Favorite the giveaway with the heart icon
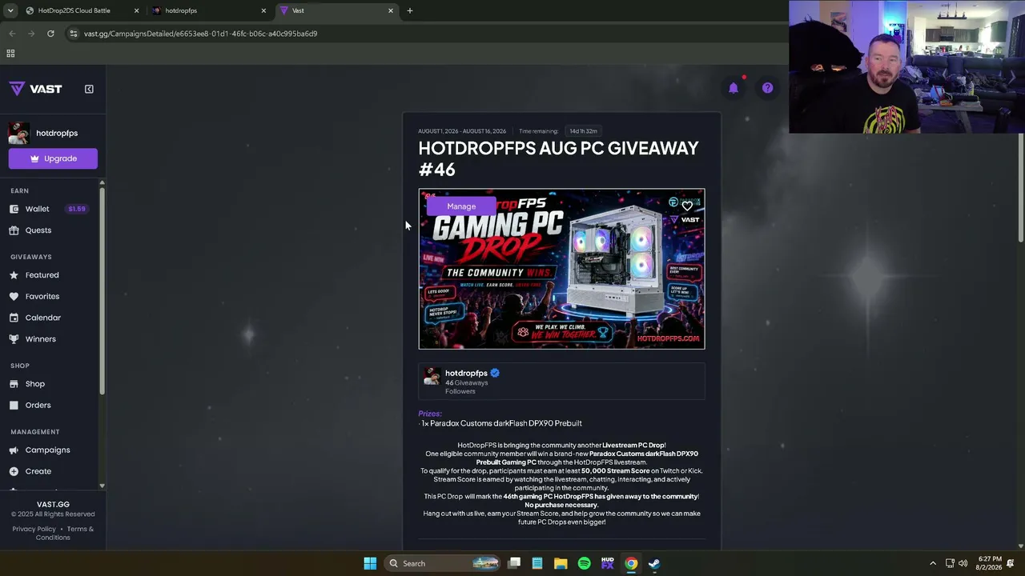Screen dimensions: 1025x576 point(687,206)
